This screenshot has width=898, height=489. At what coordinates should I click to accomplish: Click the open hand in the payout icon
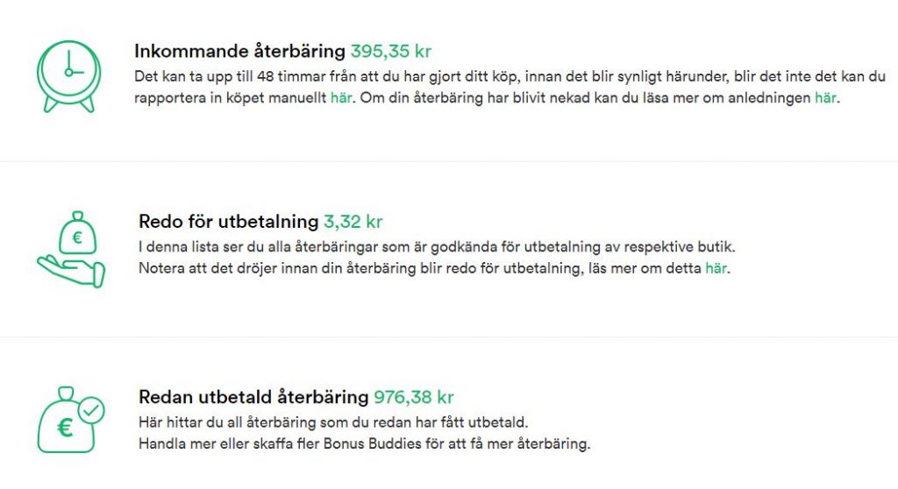coord(71,272)
